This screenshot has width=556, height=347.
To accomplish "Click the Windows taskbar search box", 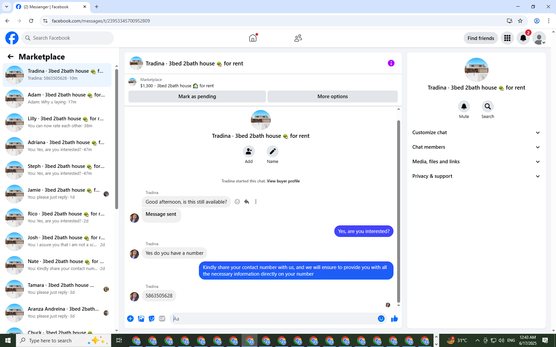I will pos(64,340).
